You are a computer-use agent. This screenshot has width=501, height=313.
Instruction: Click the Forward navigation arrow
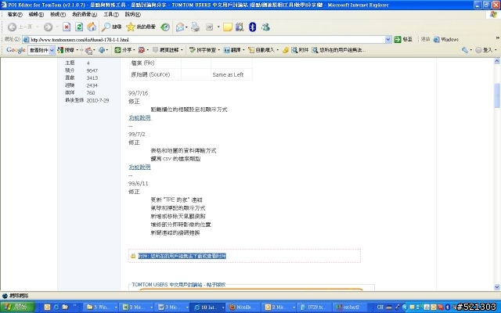pos(48,27)
